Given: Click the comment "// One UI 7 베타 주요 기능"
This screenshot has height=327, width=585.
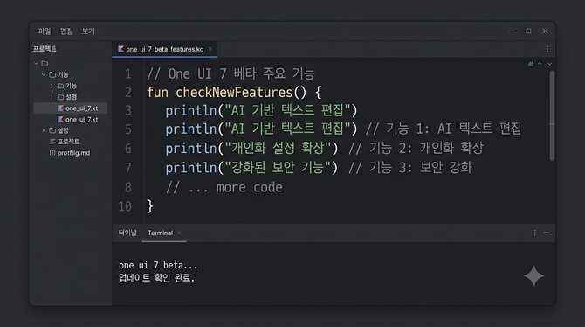Looking at the screenshot, I should coord(231,73).
